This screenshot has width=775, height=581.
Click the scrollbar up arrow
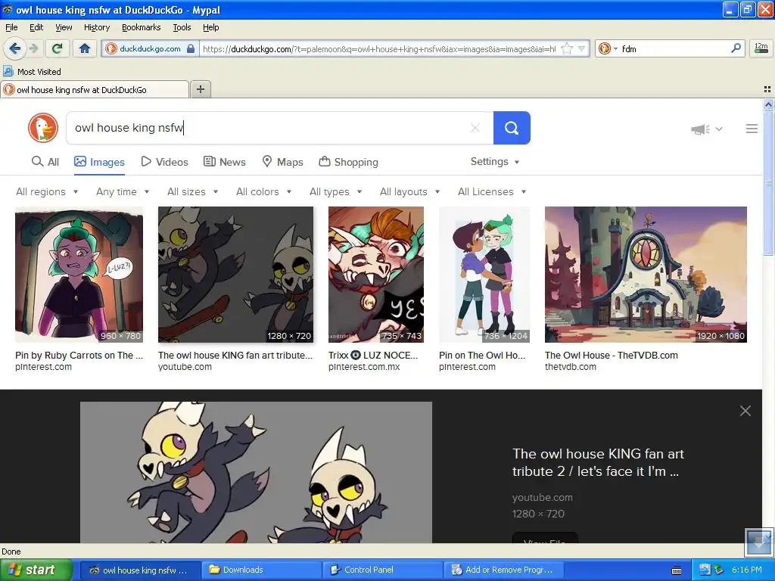[x=768, y=104]
